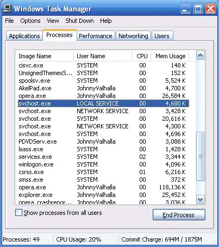The image size is (219, 247).
Task: Sort by Mem Usage column header
Action: click(x=170, y=56)
